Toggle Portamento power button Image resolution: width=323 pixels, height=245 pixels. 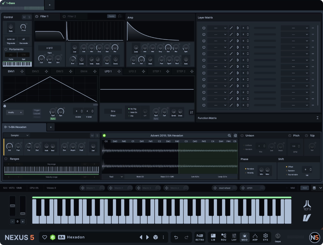tap(6, 49)
